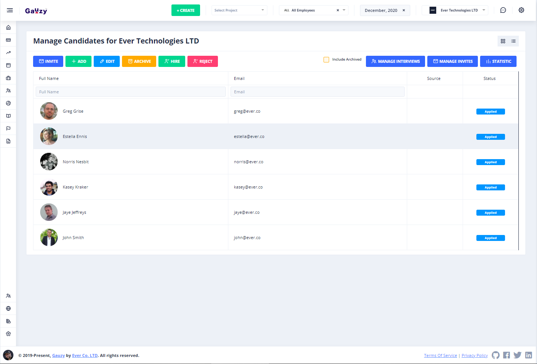Switch to card grid view
Screen dimensions: 537x364
(503, 41)
